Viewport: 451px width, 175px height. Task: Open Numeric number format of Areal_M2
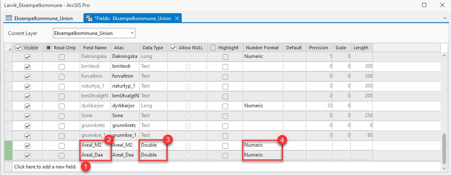coord(263,145)
